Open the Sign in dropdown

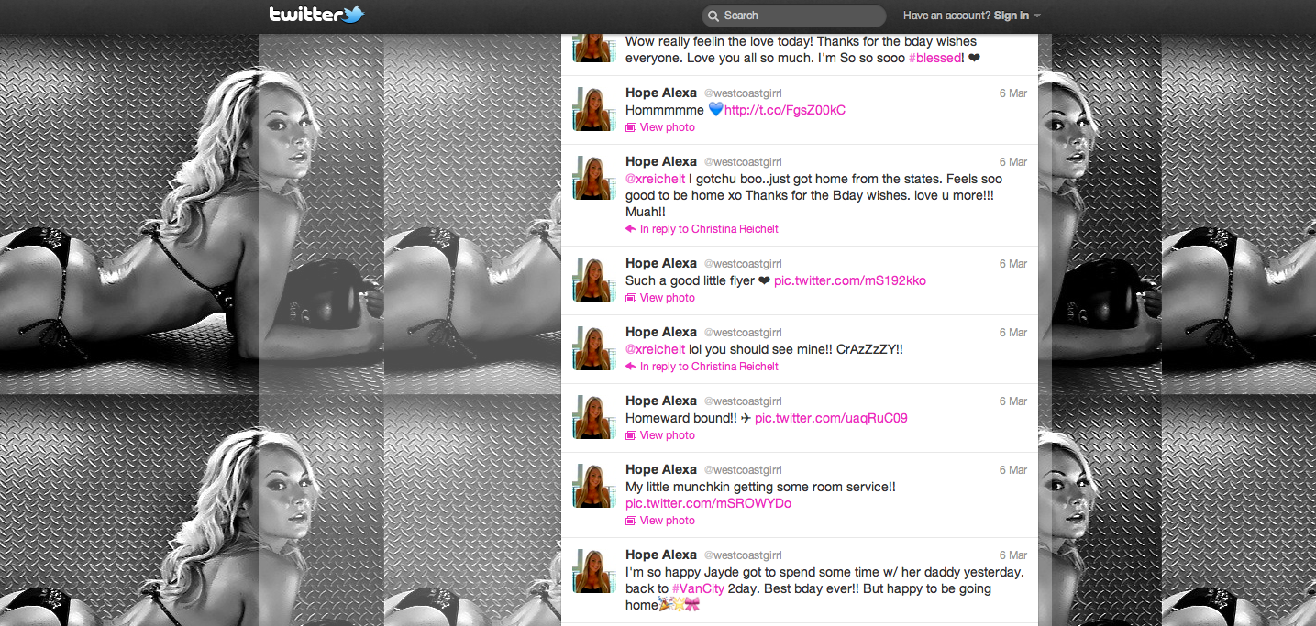pyautogui.click(x=1016, y=16)
